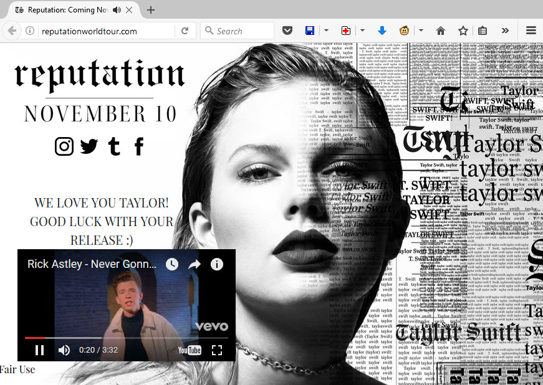
Task: Mute the tab audio speaker icon
Action: tap(117, 10)
